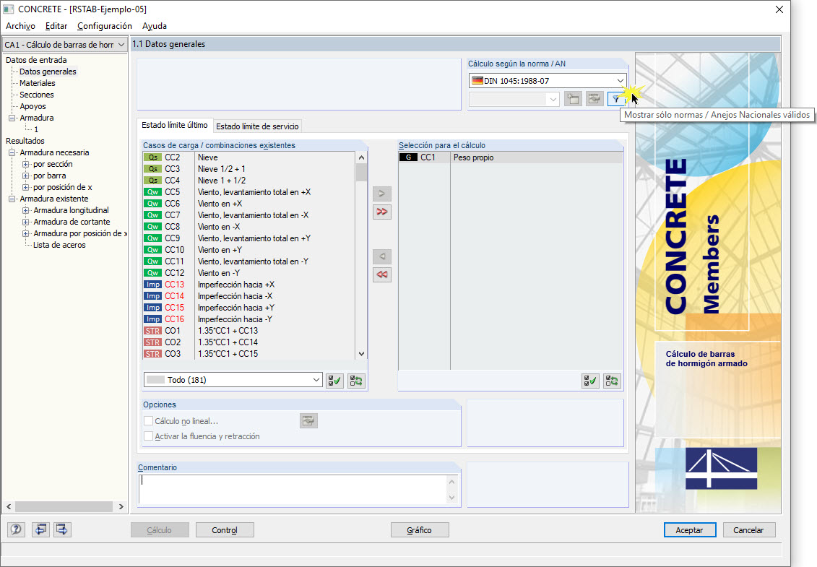
Task: Open nonlinear calculation settings icon
Action: click(x=308, y=420)
